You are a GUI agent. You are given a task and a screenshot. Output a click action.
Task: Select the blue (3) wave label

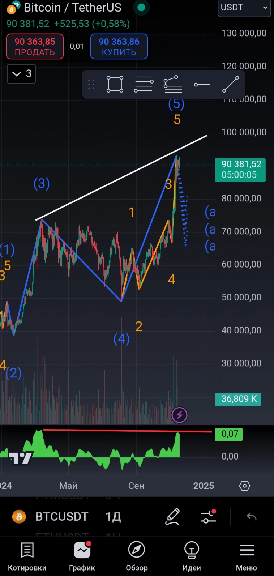tap(42, 184)
